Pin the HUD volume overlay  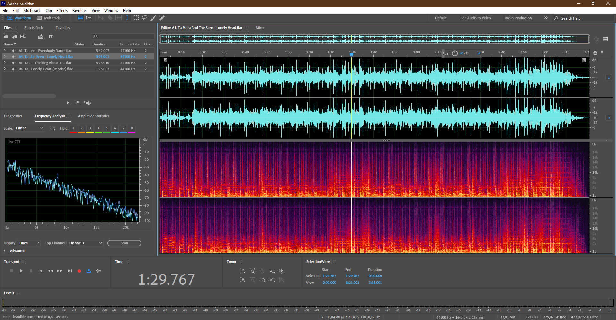(x=479, y=53)
